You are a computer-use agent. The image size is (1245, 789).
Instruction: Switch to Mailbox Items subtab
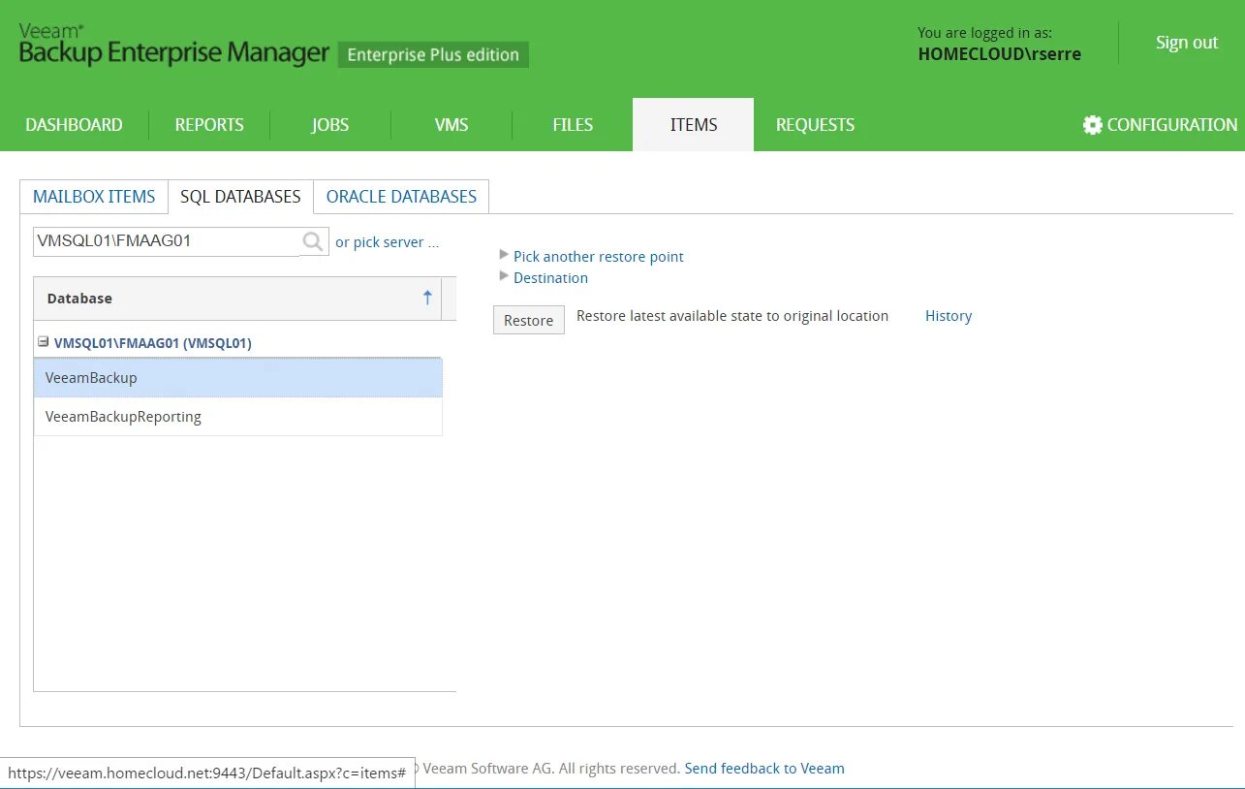pyautogui.click(x=94, y=197)
